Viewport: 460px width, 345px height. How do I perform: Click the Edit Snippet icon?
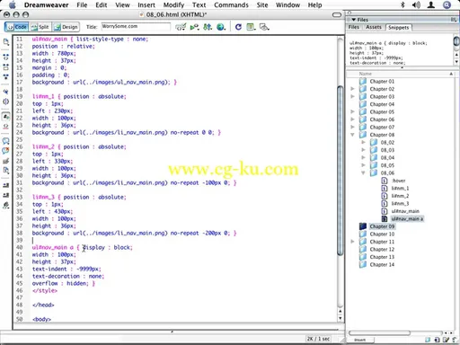pyautogui.click(x=446, y=340)
